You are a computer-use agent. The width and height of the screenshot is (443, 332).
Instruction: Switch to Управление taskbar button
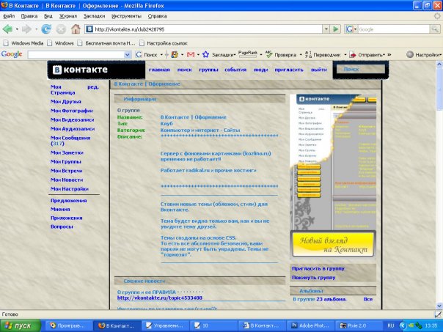(165, 325)
